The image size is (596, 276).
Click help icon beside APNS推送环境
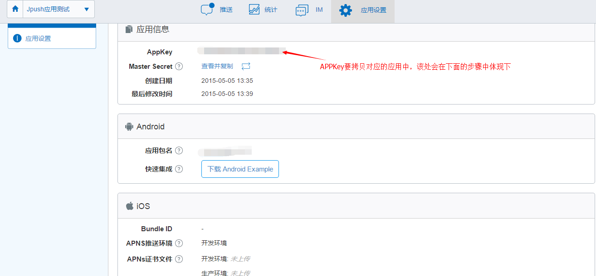pos(179,243)
